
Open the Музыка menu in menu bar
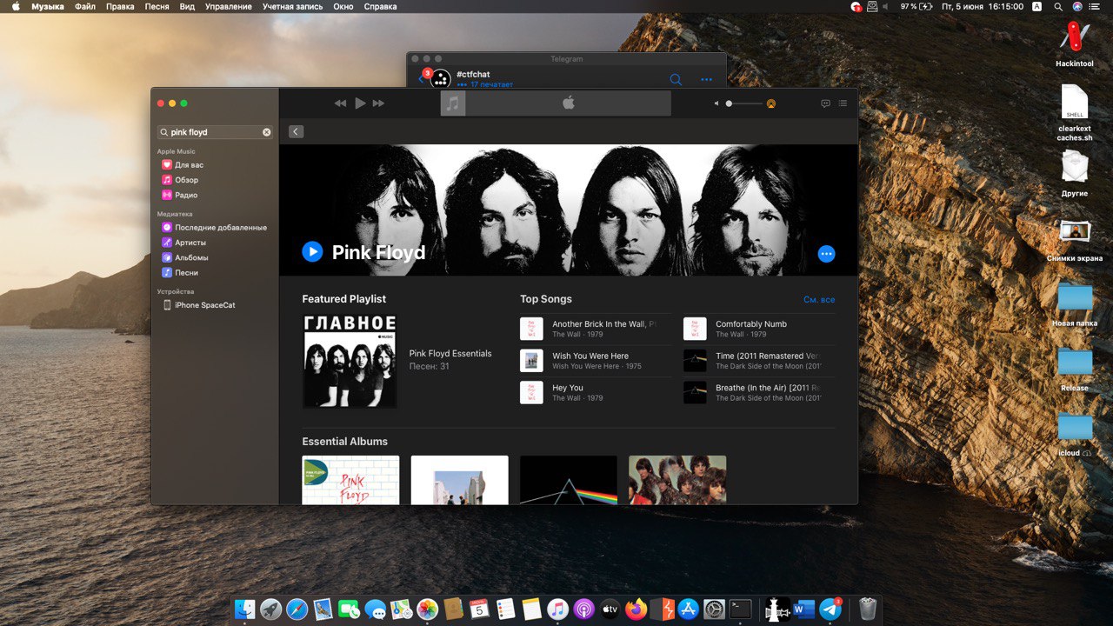pyautogui.click(x=48, y=6)
